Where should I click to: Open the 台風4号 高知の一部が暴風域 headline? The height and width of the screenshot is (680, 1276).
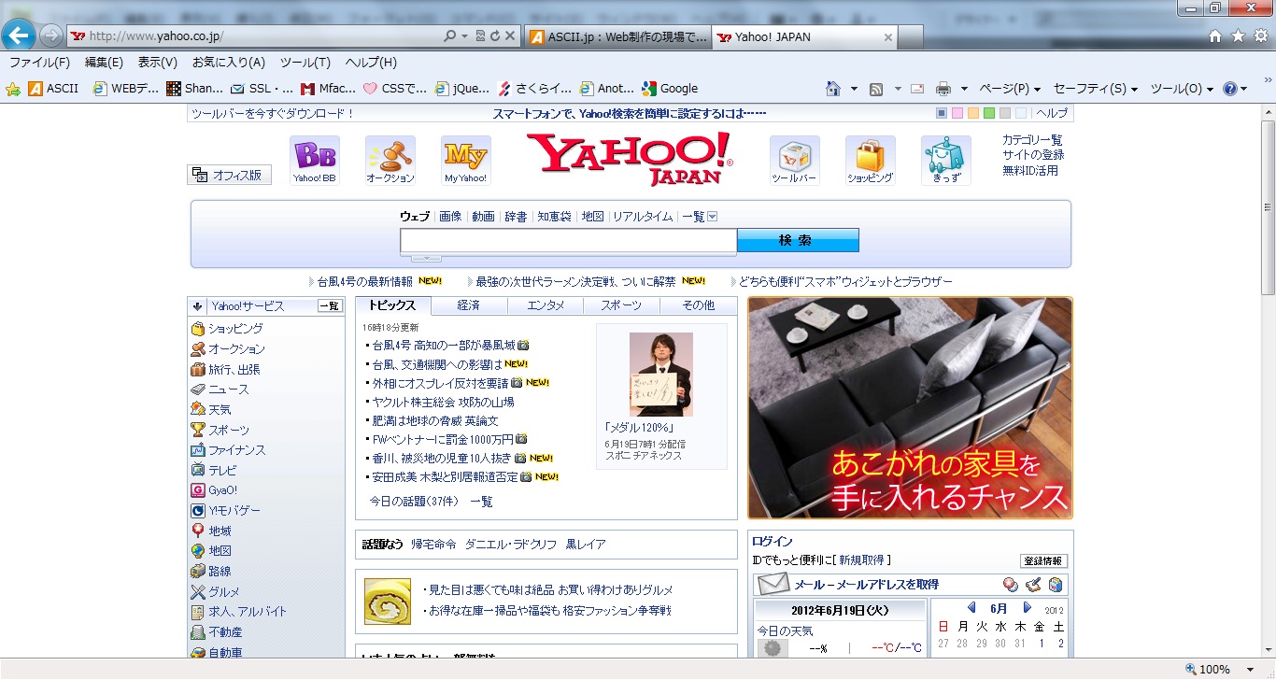444,345
